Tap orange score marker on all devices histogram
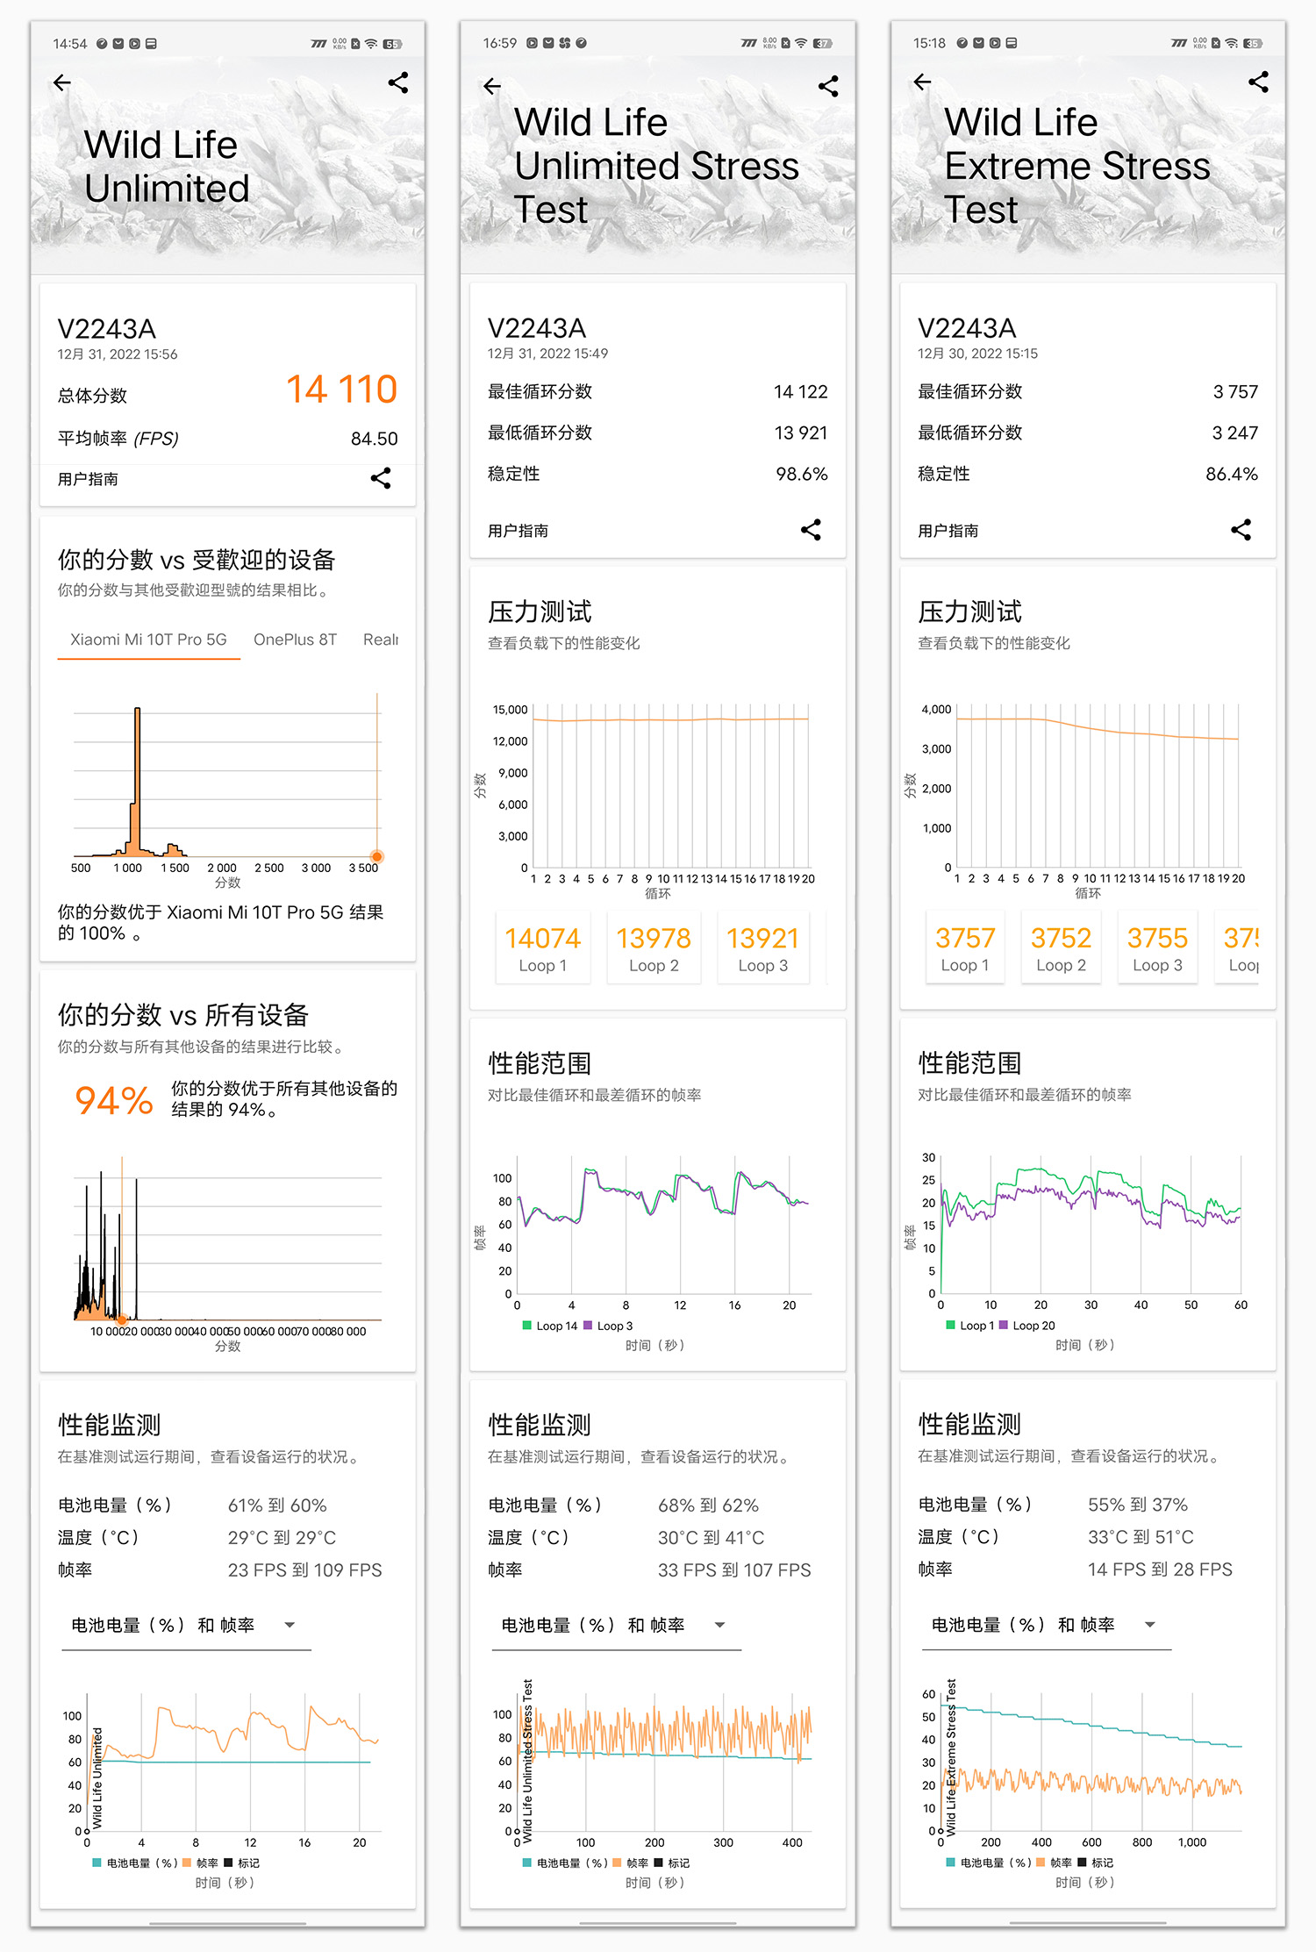1316x1952 pixels. point(122,1319)
